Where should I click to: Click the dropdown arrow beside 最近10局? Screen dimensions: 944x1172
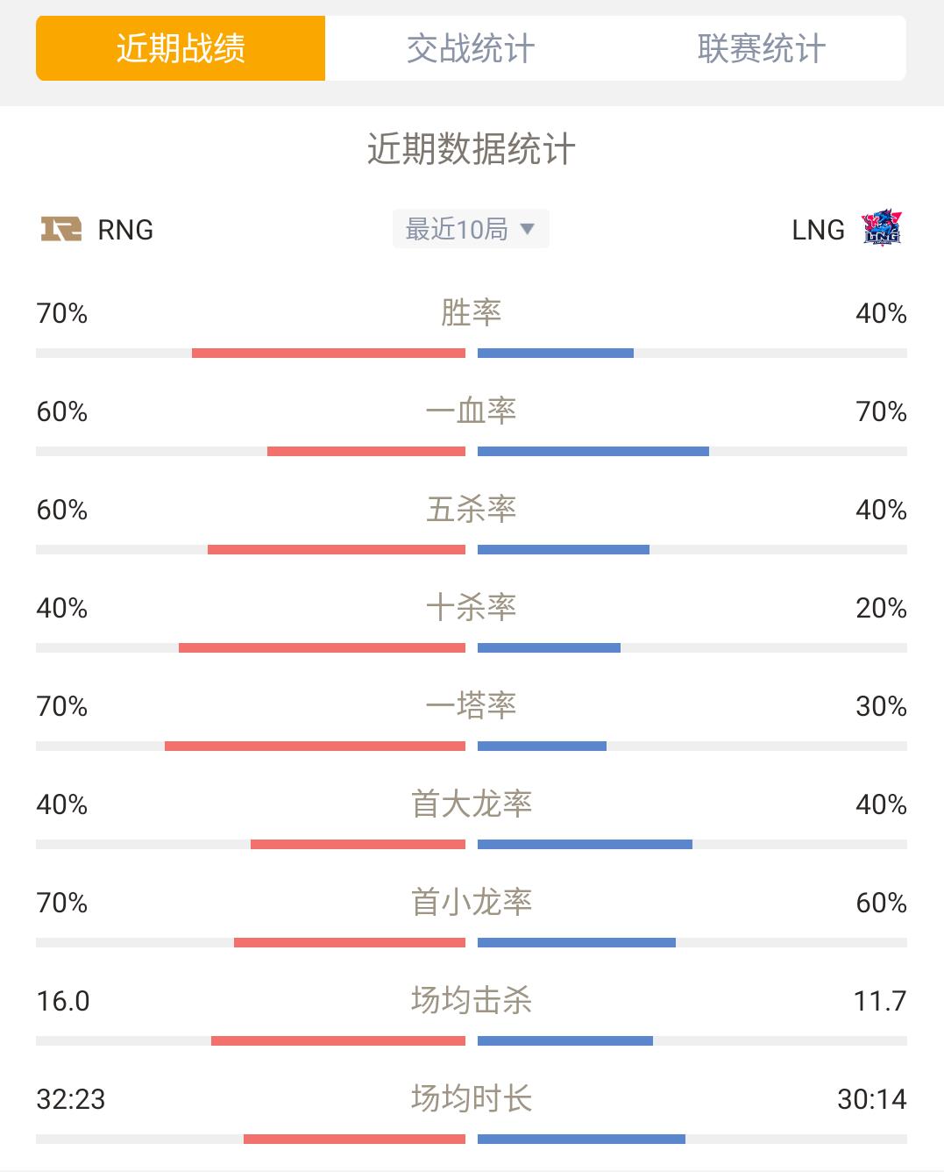coord(528,229)
